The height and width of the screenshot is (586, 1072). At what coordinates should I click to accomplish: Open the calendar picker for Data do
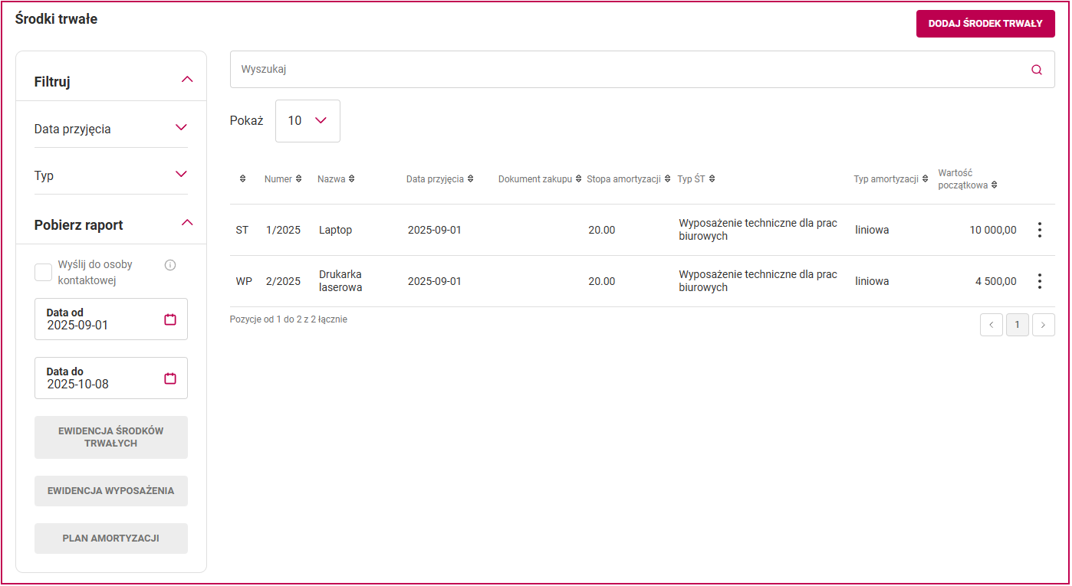170,378
